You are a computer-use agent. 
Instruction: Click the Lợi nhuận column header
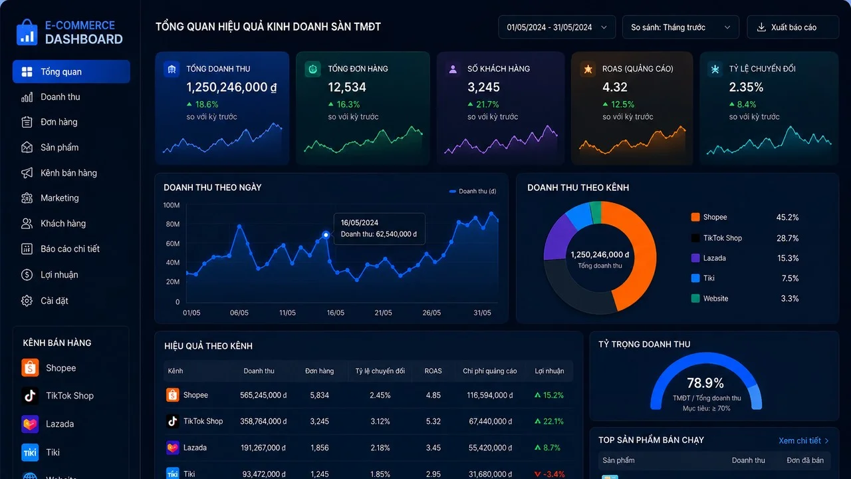coord(549,371)
